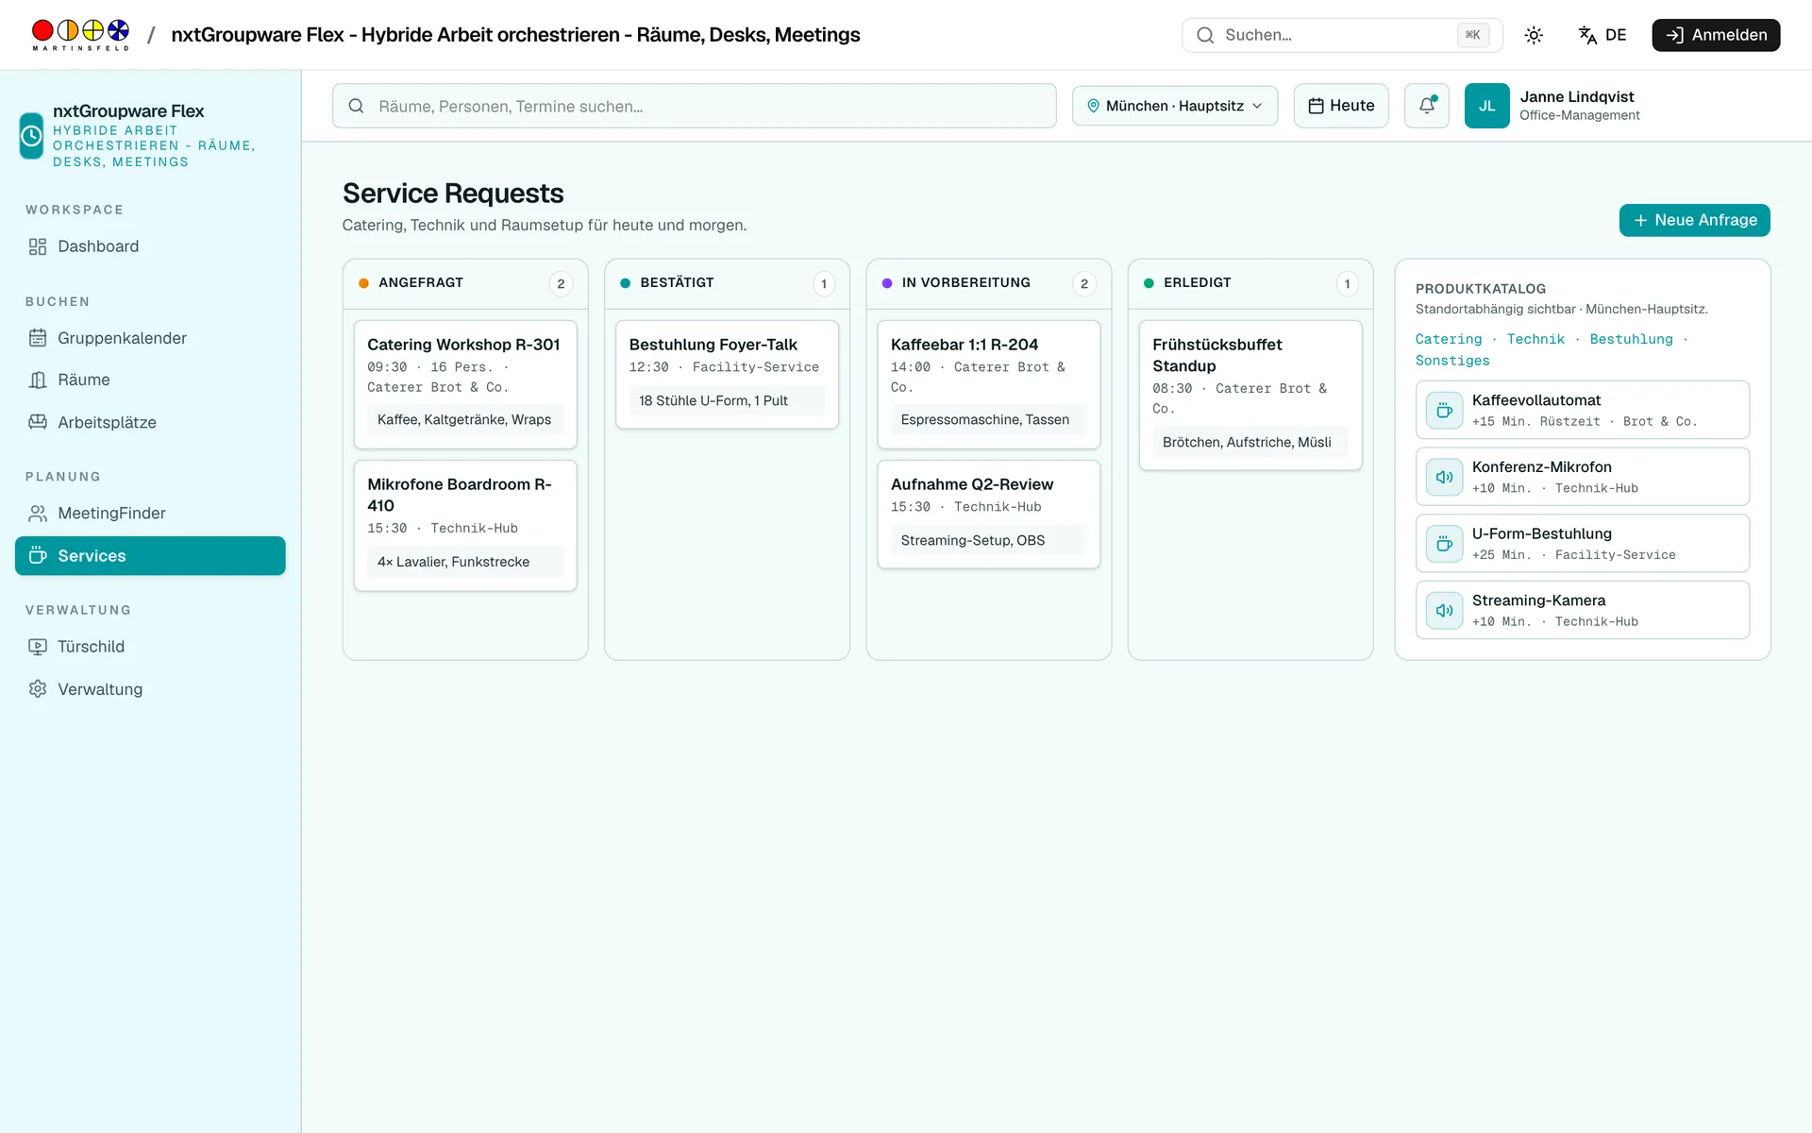Viewport: 1812px width, 1133px height.
Task: Open Arbeitsplätze in sidebar
Action: point(150,422)
